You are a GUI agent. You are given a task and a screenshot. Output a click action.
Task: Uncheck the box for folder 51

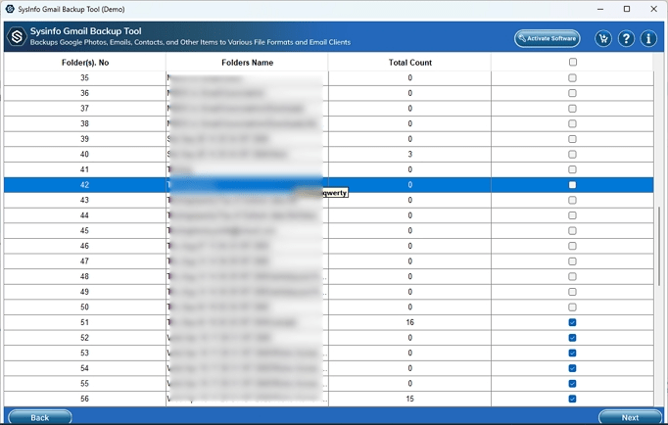[572, 322]
